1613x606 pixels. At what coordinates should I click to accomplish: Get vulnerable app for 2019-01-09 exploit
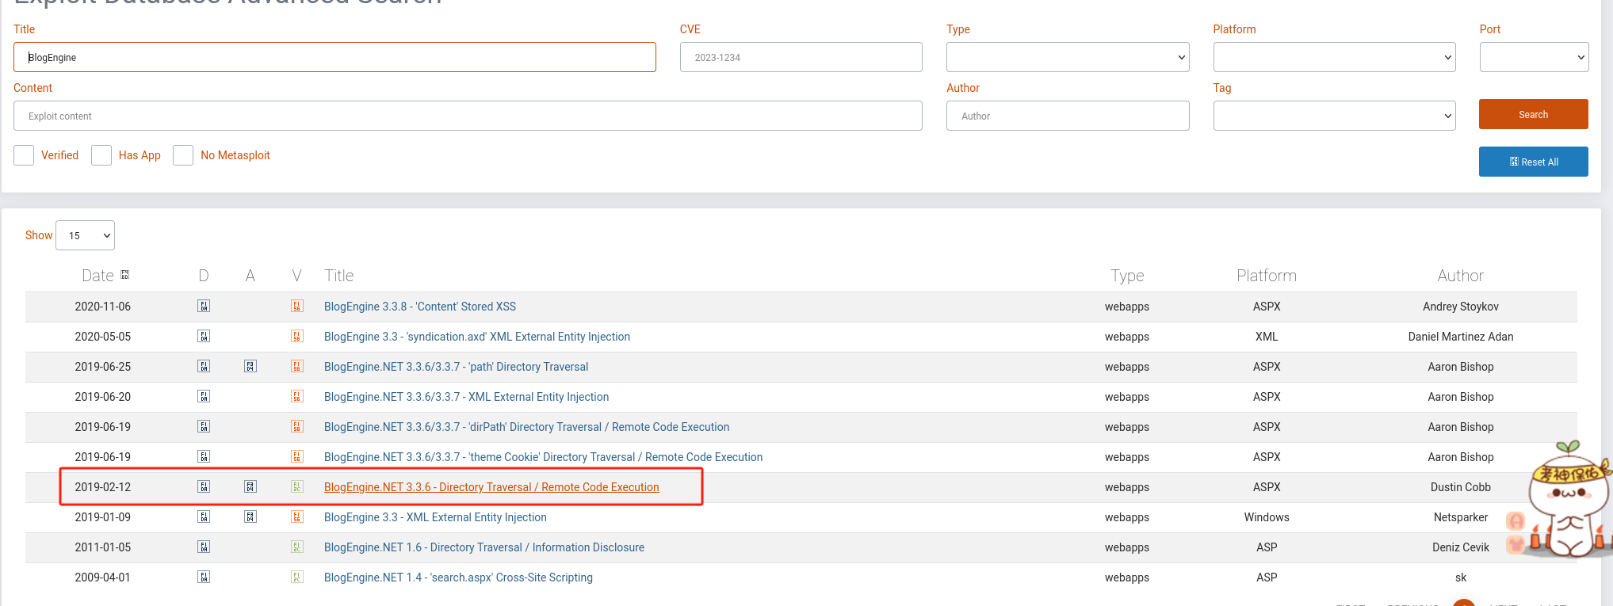[x=250, y=517]
